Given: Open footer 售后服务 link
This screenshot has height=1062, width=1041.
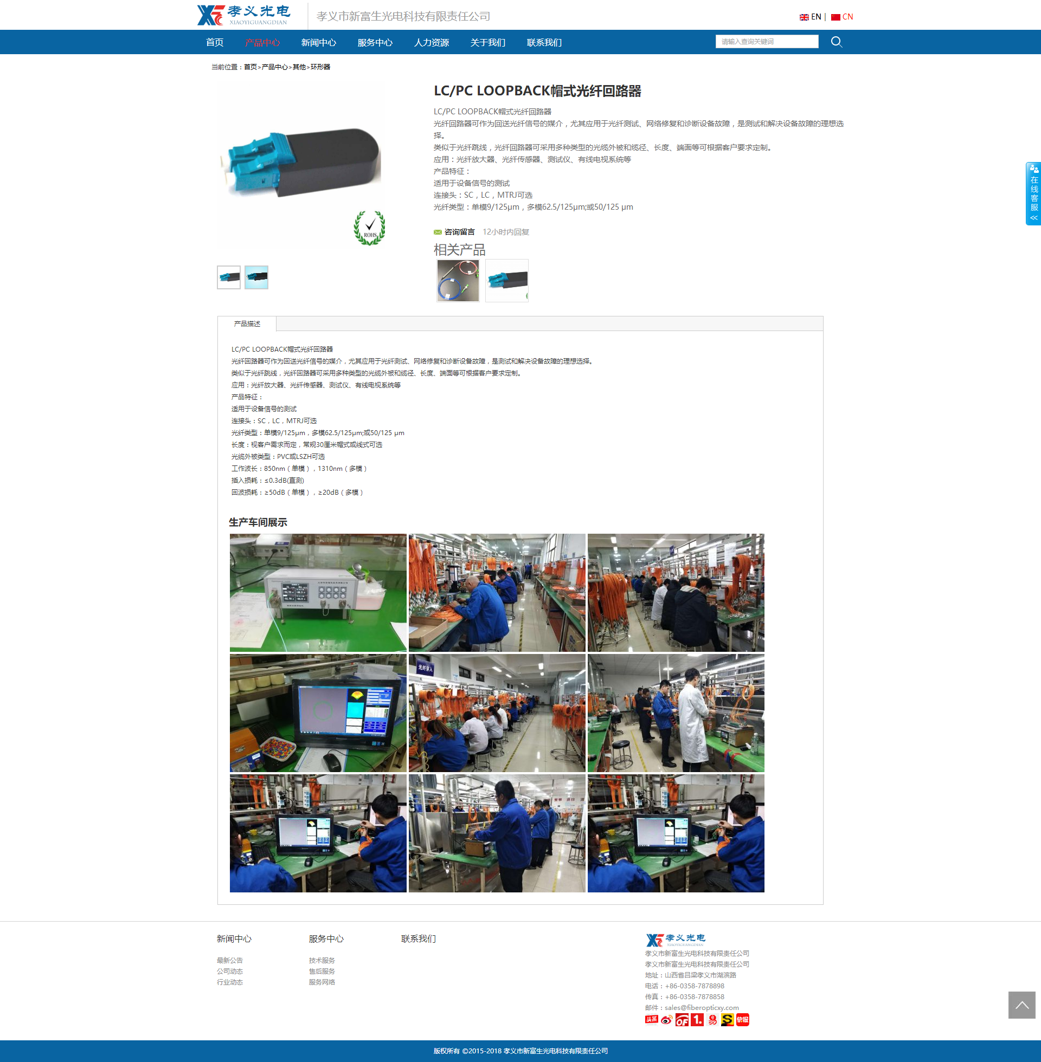Looking at the screenshot, I should (x=322, y=972).
